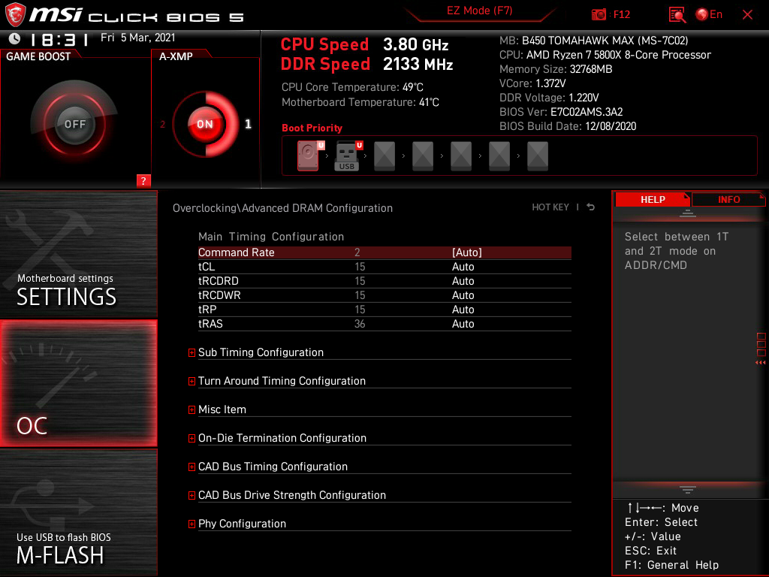Close the BIOS with the X icon
Screen dimensions: 769x577
pos(747,15)
